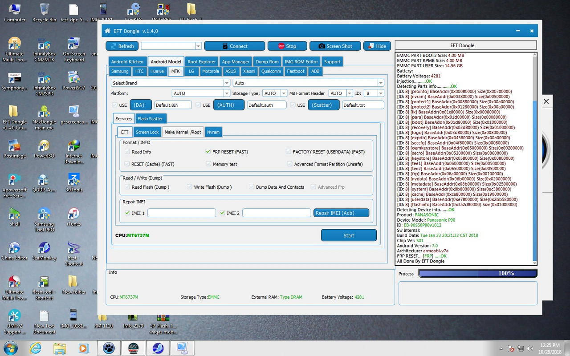Select the Qualcomm tab

coord(271,71)
